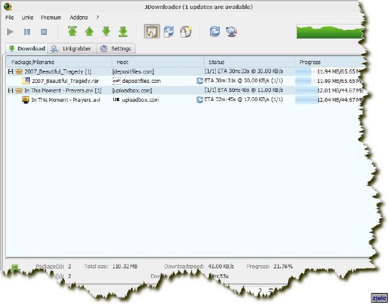The image size is (389, 304).
Task: Click the globe update icon
Action: (231, 32)
